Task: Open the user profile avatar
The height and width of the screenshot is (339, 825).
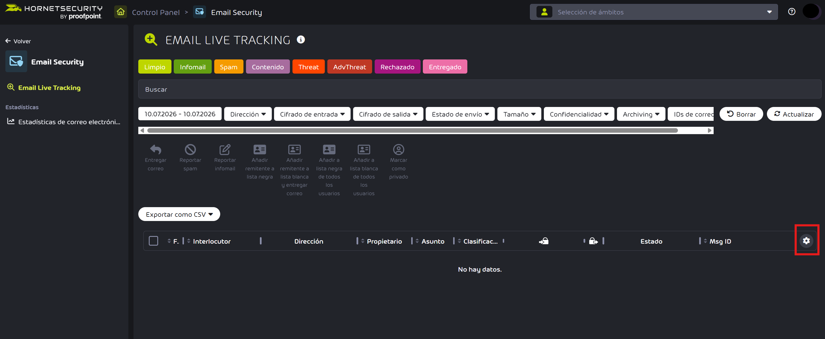Action: (x=811, y=12)
